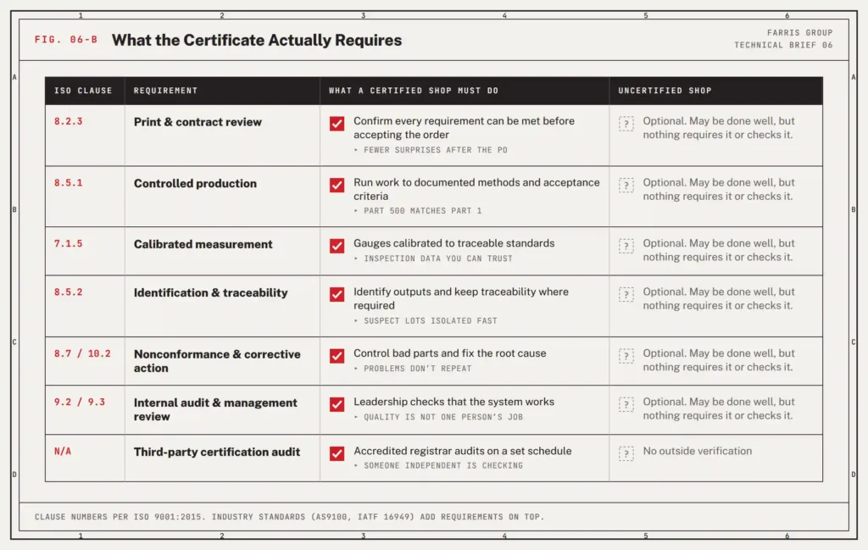
Task: Select clause number 8.2.3
Action: (x=68, y=121)
